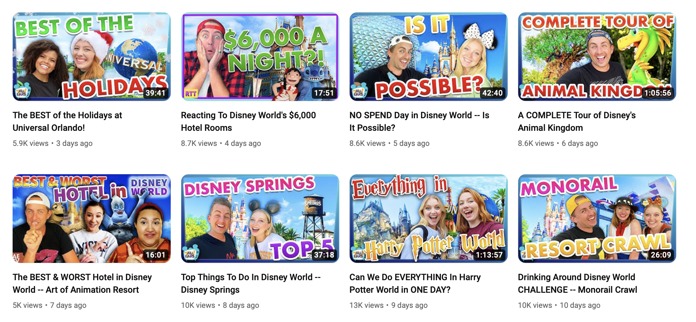Open the Best of the Holidays video thumbnail
The height and width of the screenshot is (322, 696).
click(92, 57)
